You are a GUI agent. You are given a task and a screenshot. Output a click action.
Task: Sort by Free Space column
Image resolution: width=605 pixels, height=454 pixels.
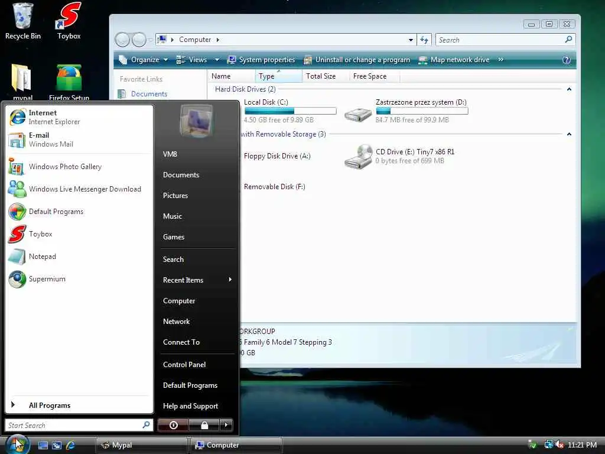[374, 76]
